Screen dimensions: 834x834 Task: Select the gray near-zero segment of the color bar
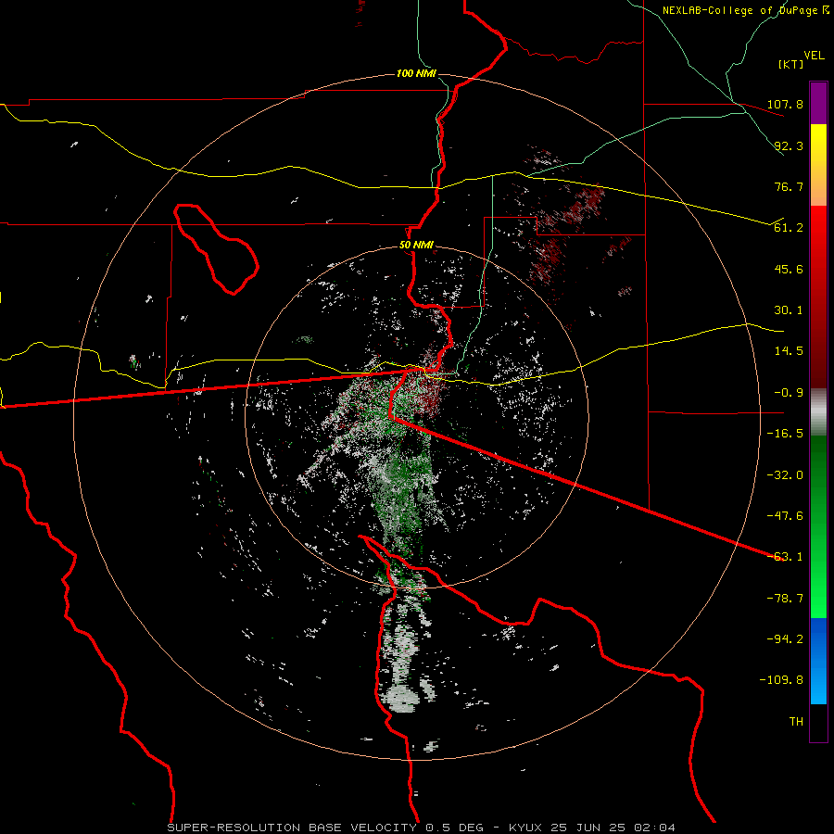(818, 411)
